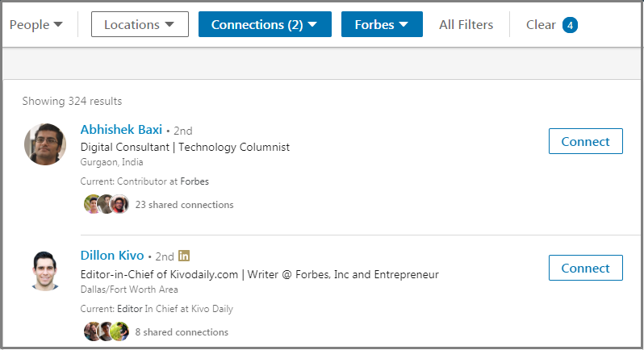
Task: Connect with Abhishek Baxi
Action: pos(585,141)
